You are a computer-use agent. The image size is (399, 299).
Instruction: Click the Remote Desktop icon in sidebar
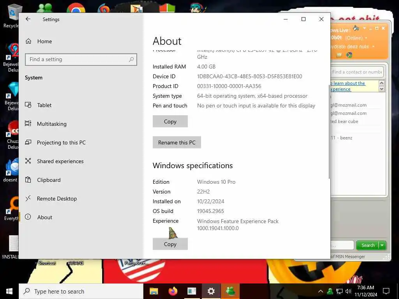pos(28,198)
